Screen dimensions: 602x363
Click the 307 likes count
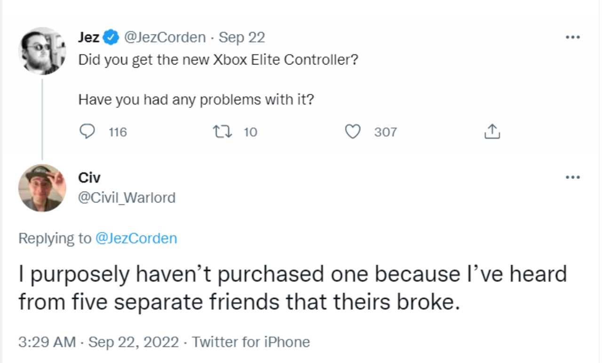385,132
